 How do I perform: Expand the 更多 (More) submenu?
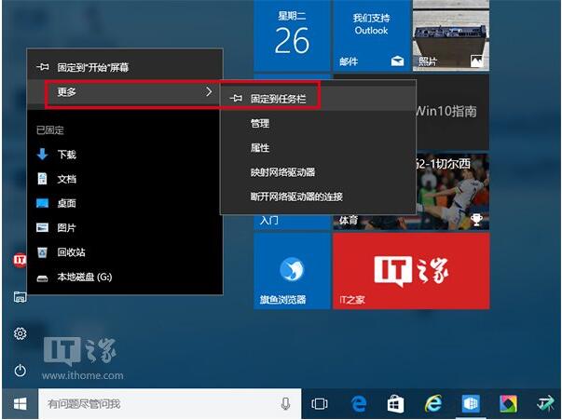click(126, 92)
